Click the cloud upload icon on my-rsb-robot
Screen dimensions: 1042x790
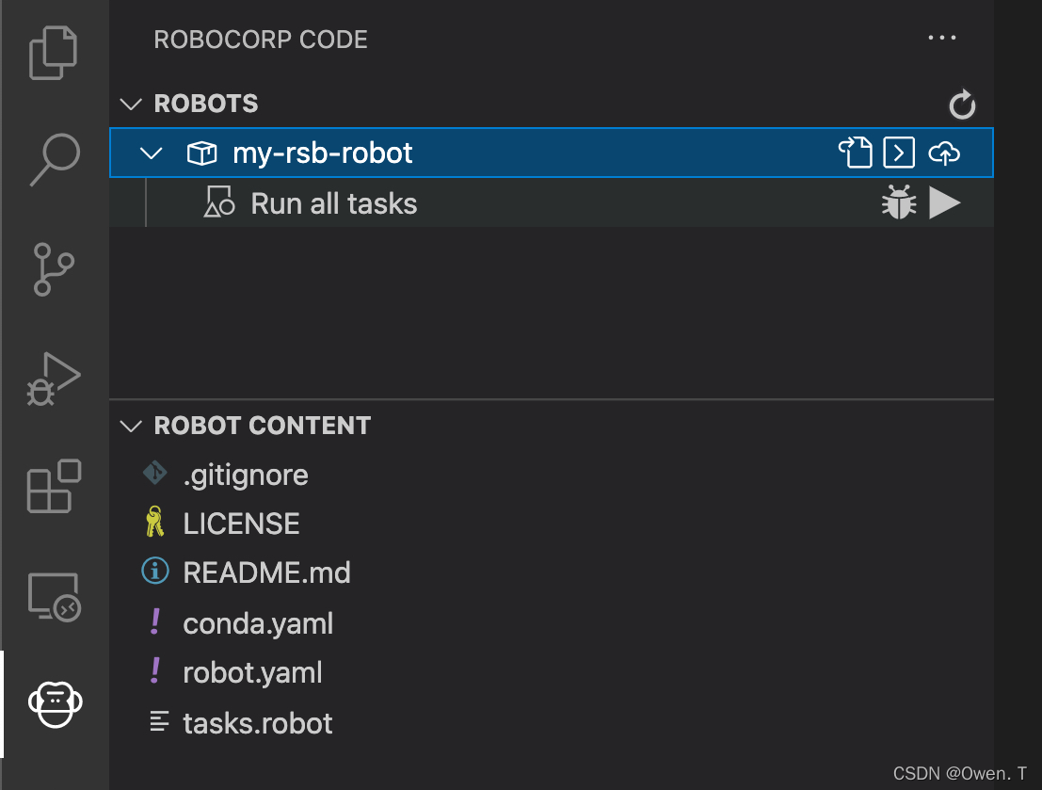click(944, 152)
